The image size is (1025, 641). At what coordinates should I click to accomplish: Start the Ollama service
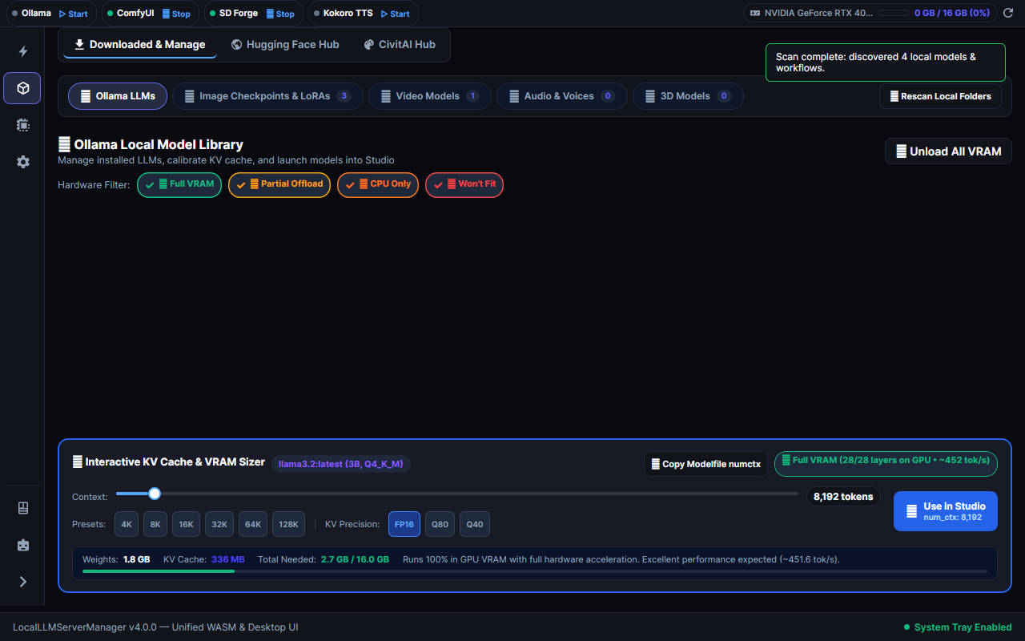click(74, 14)
